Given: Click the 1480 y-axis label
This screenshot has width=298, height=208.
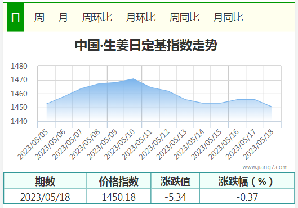Looking at the screenshot, I should click(19, 66).
